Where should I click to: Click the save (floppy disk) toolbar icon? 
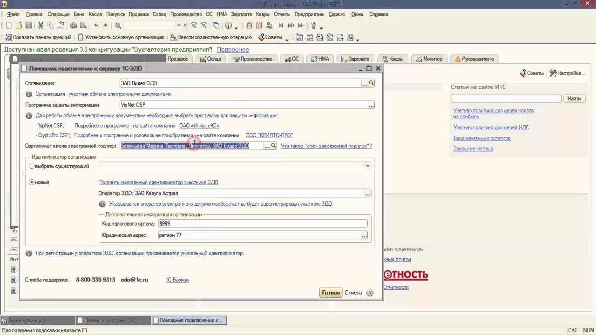tap(28, 26)
